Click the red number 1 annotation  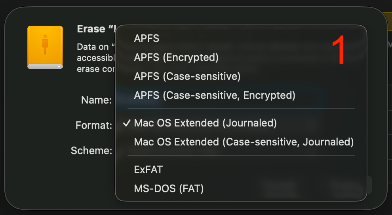pos(339,51)
